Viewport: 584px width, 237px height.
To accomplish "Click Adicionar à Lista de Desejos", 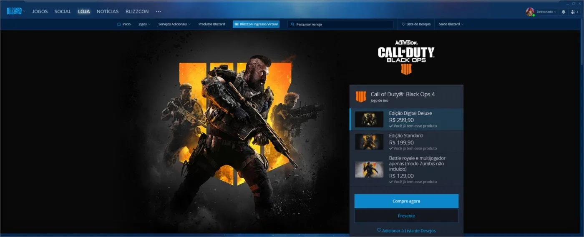I will (406, 230).
